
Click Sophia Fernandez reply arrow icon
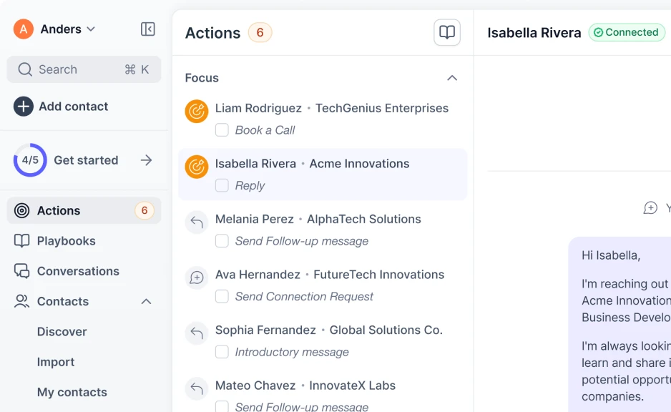click(x=197, y=333)
